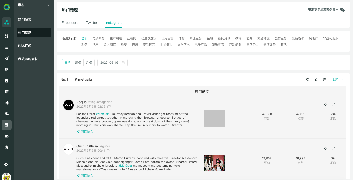Select 月榜 monthly ranking
This screenshot has width=354, height=180.
pos(89,63)
